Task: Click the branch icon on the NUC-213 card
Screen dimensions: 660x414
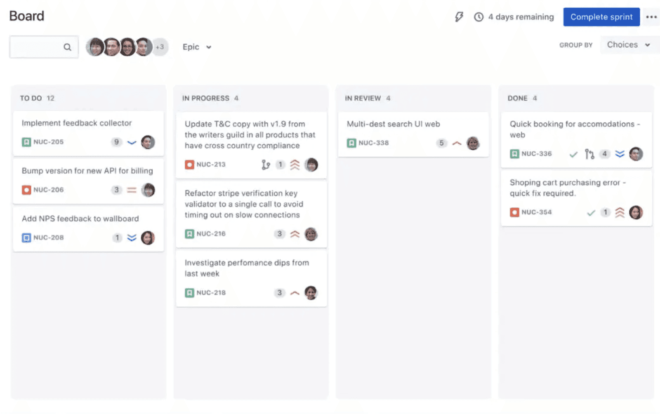Action: point(266,165)
